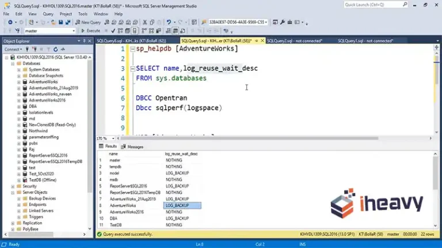The image size is (442, 248).
Task: Click the Copy toolbar icon
Action: (152, 22)
